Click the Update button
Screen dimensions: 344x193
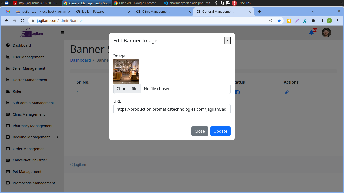[220, 131]
